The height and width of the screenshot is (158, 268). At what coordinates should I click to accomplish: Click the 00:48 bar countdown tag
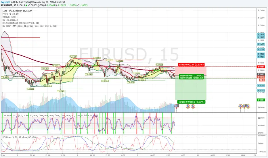(x=262, y=80)
